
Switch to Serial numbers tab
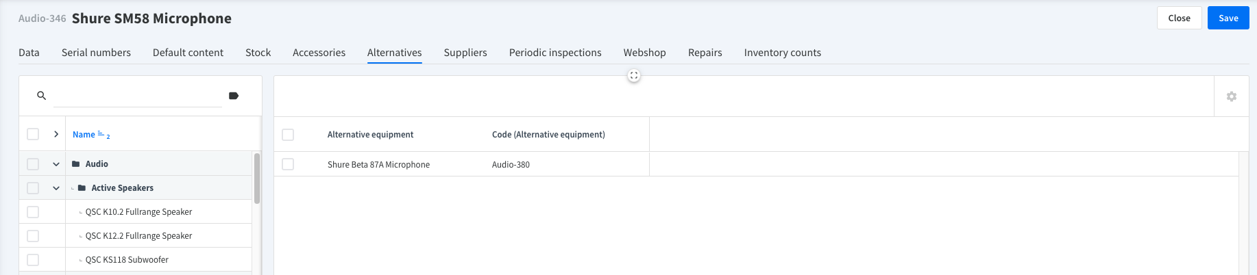96,53
